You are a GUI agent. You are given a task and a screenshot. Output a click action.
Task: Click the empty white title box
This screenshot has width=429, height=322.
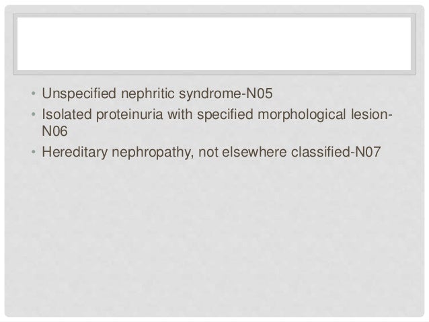(x=214, y=44)
